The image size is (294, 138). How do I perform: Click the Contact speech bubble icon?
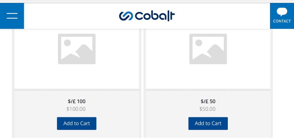pyautogui.click(x=282, y=12)
